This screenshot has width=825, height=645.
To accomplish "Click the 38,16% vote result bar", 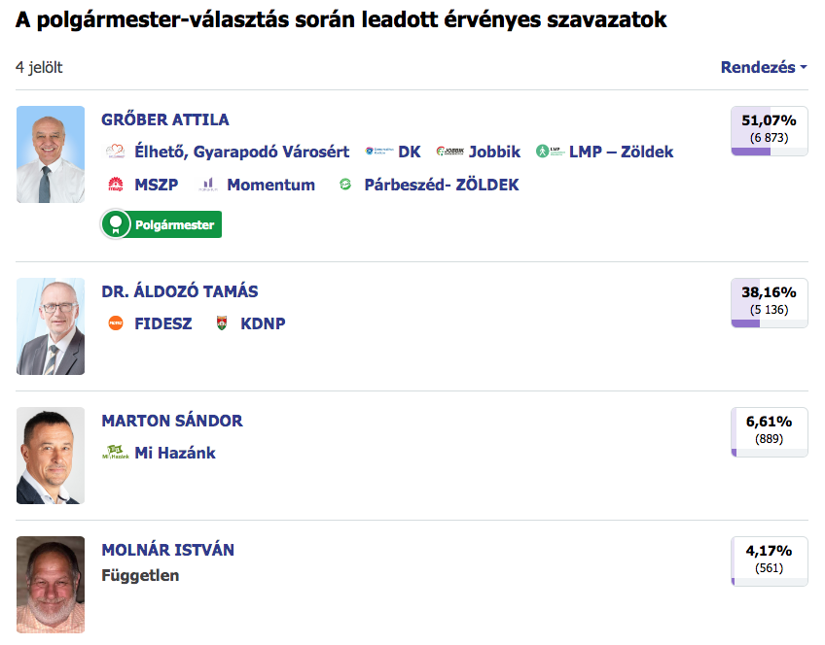I will coord(769,302).
